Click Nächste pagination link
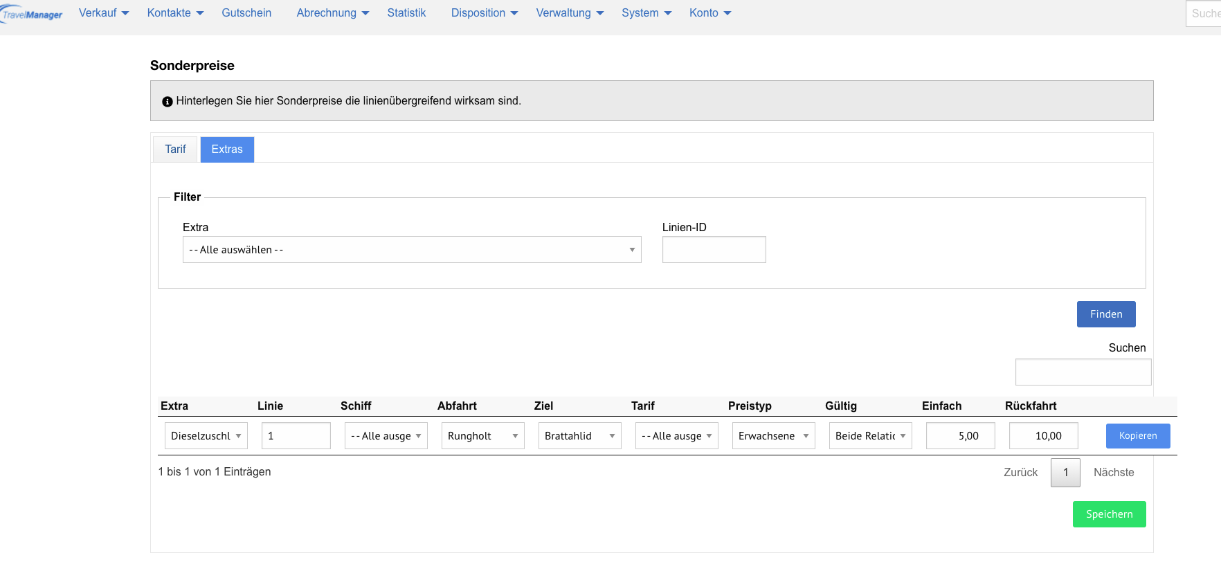The width and height of the screenshot is (1221, 580). click(x=1114, y=473)
